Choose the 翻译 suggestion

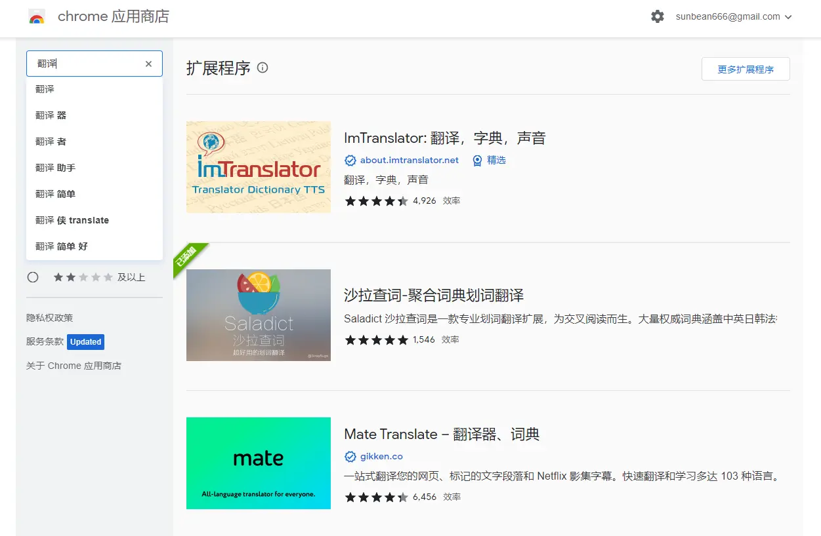coord(95,89)
